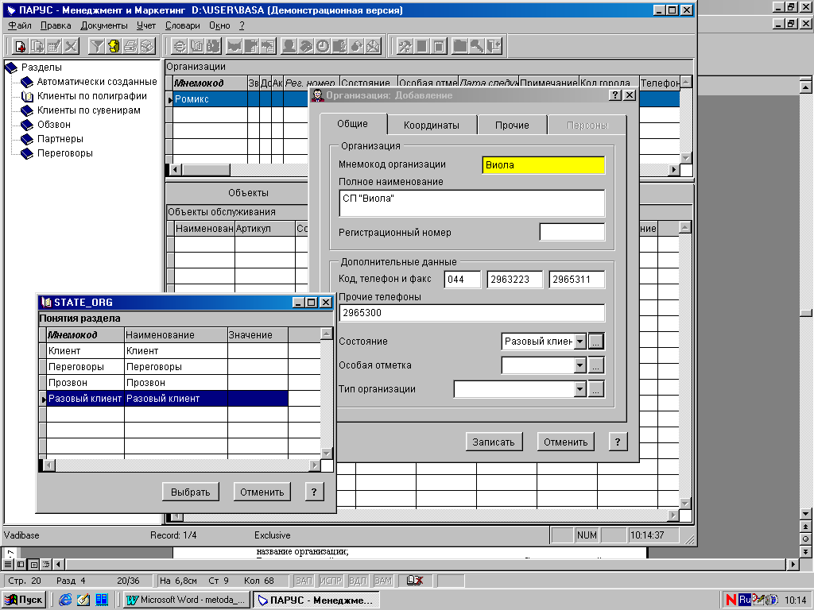Select Клиенты по сувенирам in tree
This screenshot has width=814, height=610.
(89, 110)
